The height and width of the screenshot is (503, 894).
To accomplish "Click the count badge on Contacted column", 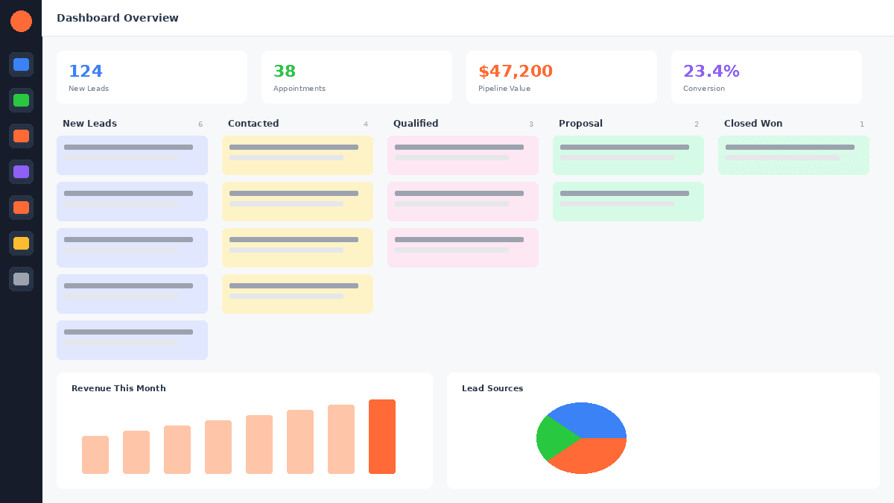I will tap(366, 124).
